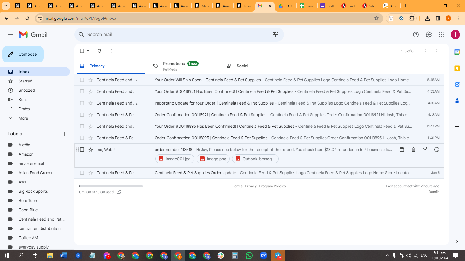The width and height of the screenshot is (465, 261).
Task: Open Chrome extensions puzzle icon
Action: coord(412,18)
